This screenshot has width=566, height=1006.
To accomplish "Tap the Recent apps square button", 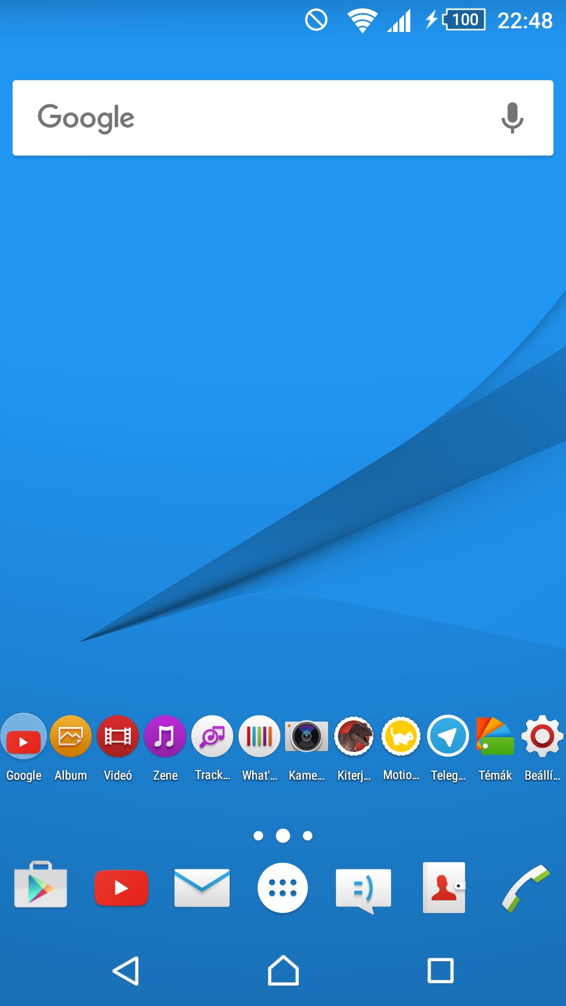I will 440,971.
